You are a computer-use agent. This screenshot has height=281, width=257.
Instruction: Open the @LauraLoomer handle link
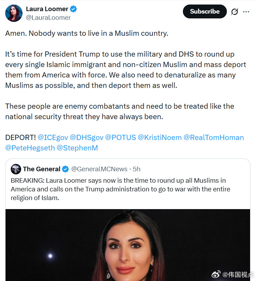point(48,18)
